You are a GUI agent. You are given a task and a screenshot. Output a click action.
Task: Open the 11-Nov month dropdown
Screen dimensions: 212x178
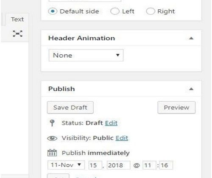(66, 165)
